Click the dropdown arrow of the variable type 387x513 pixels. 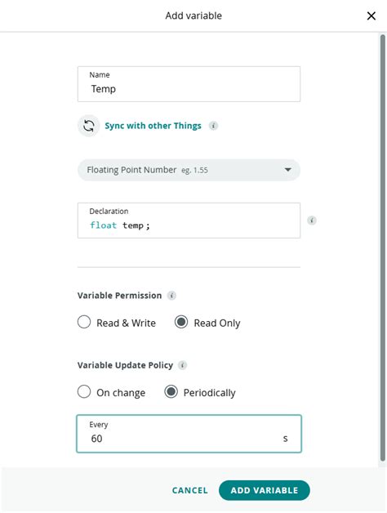(x=288, y=170)
